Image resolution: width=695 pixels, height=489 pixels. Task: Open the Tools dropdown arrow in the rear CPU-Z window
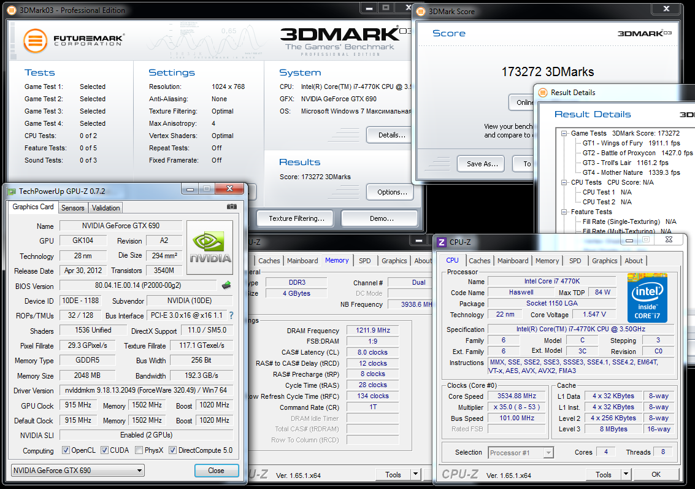415,474
